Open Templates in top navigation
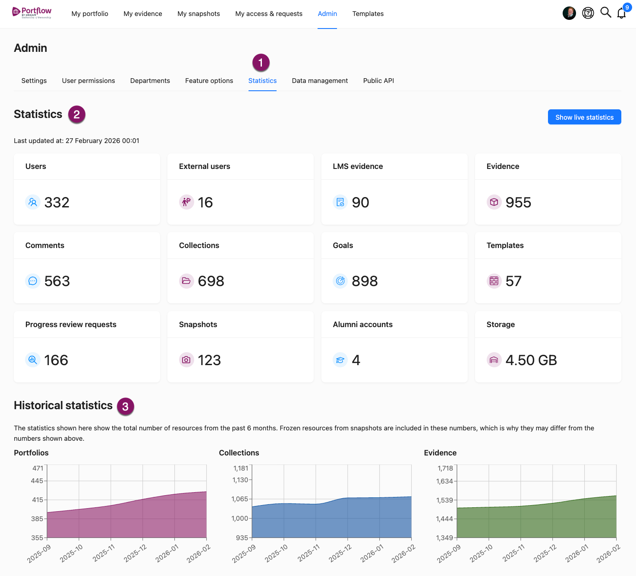Screen dimensions: 636x576 click(368, 14)
